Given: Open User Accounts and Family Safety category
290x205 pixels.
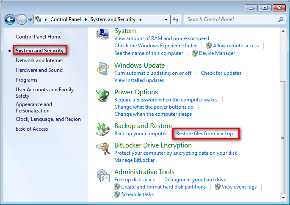Looking at the screenshot, I should (44, 93).
